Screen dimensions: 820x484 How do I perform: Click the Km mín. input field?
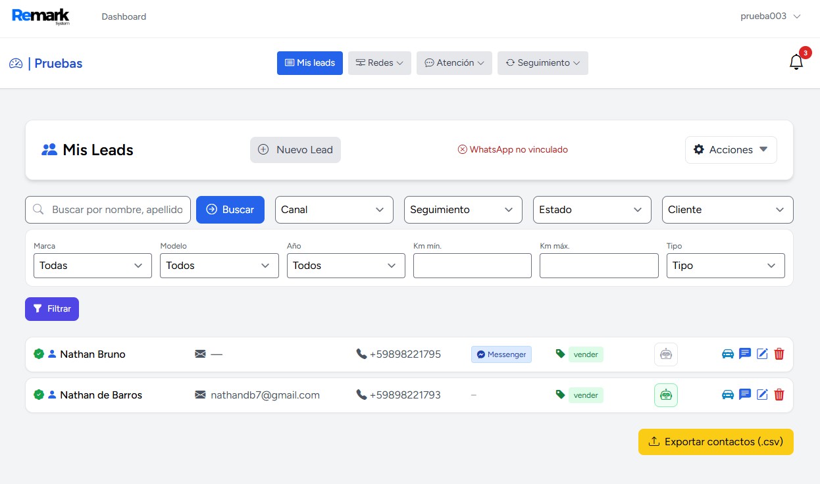[472, 266]
